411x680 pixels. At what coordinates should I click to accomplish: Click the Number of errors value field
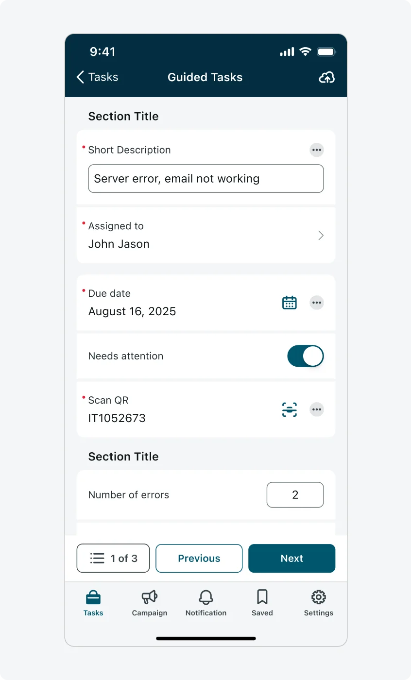tap(295, 494)
